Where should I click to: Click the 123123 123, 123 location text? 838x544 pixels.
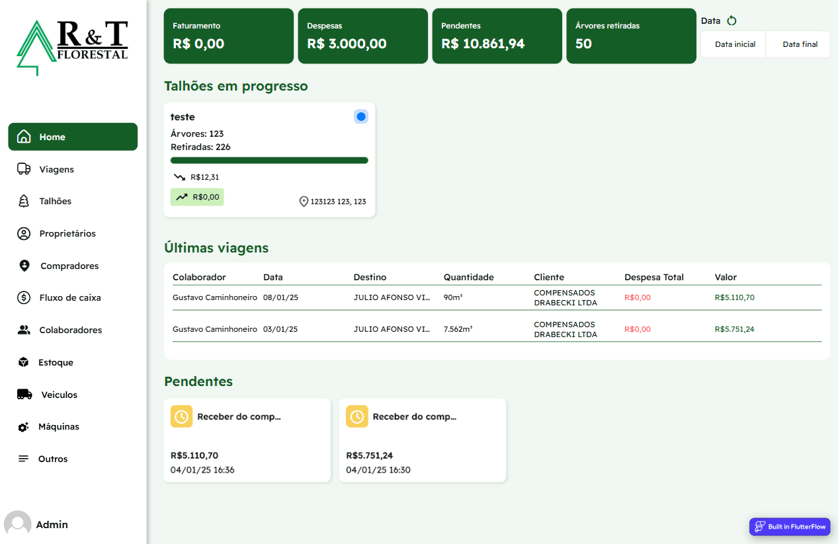339,202
